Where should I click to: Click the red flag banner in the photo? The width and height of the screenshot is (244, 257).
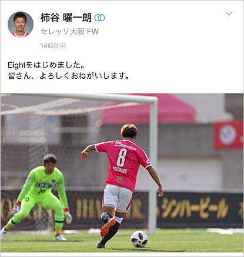coord(228,135)
